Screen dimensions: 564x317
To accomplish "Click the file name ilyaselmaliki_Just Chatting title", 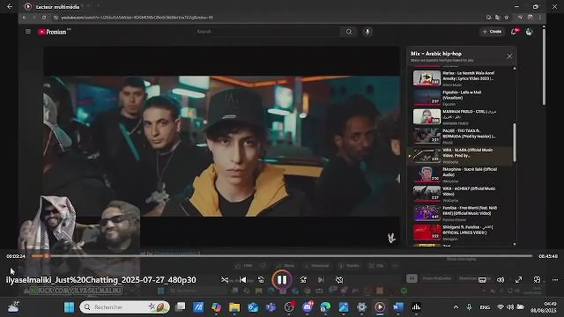I will [x=101, y=280].
